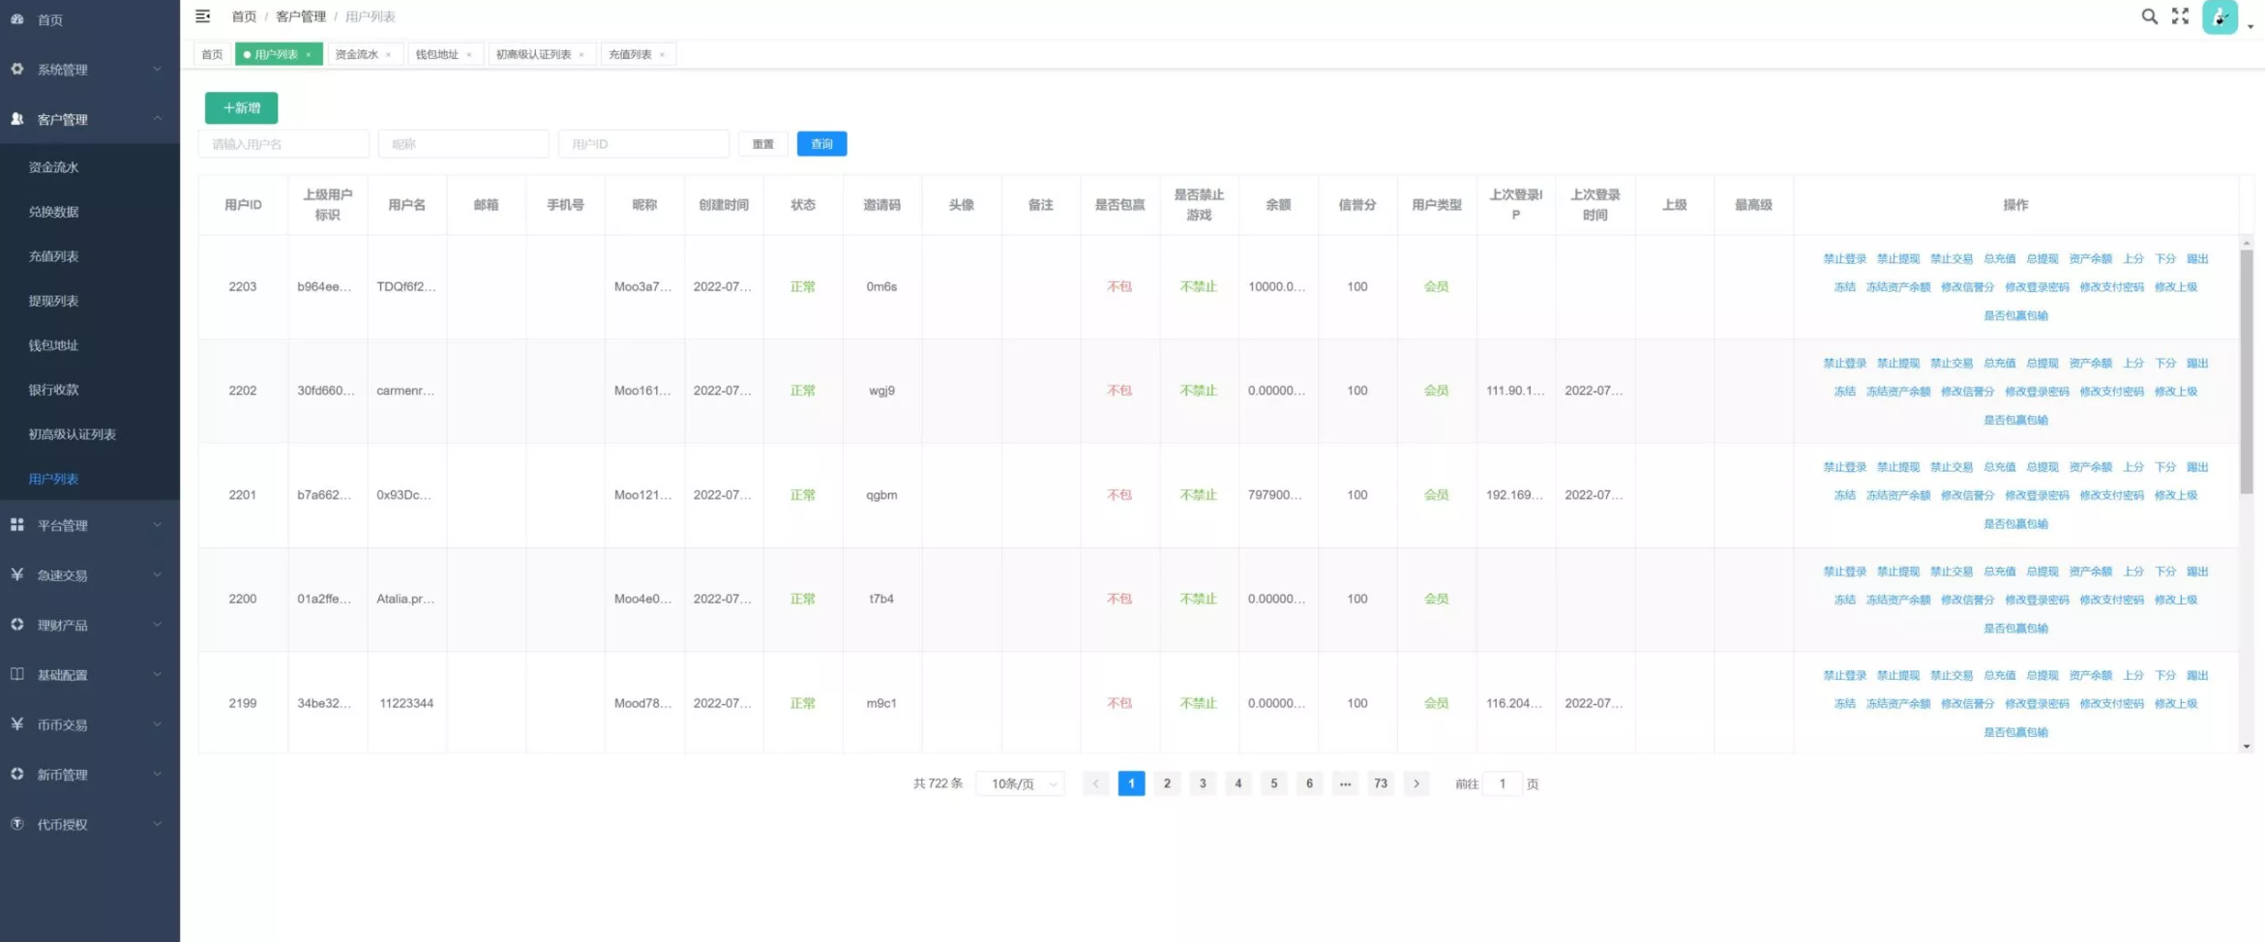This screenshot has width=2265, height=942.
Task: Click the green +新增 button
Action: [x=241, y=107]
